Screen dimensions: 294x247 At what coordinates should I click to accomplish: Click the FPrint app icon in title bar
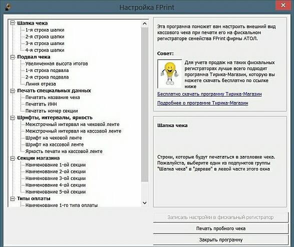pos(8,7)
